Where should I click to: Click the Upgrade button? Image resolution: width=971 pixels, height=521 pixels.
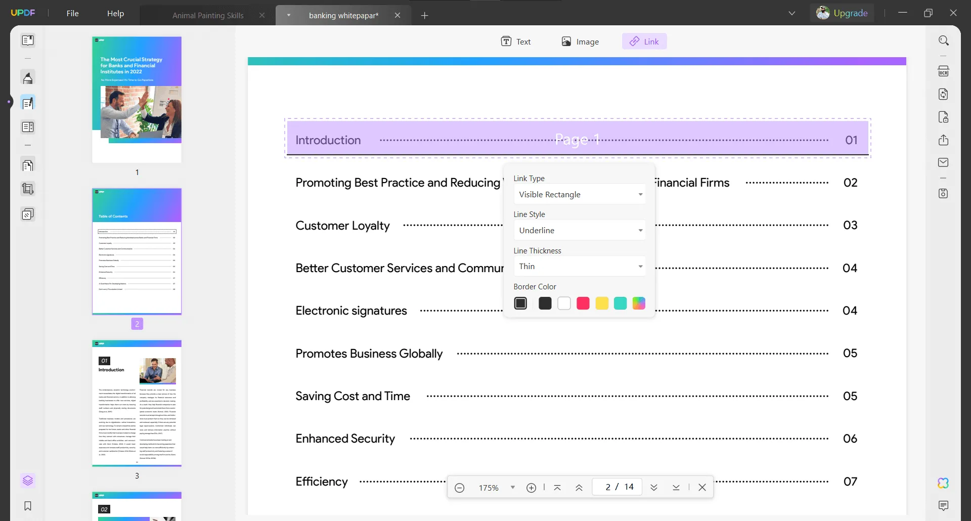842,13
